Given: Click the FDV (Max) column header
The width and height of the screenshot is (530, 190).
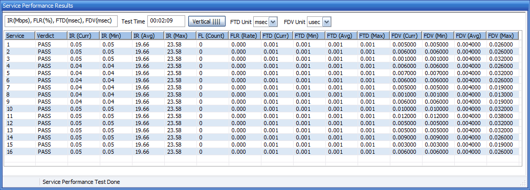Looking at the screenshot, I should click(x=502, y=35).
